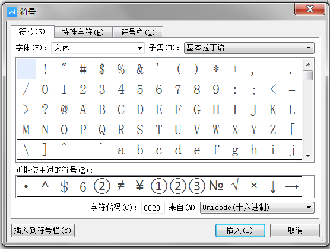Click the symbol grid scroll down arrow
Image resolution: width=330 pixels, height=249 pixels.
(x=308, y=156)
